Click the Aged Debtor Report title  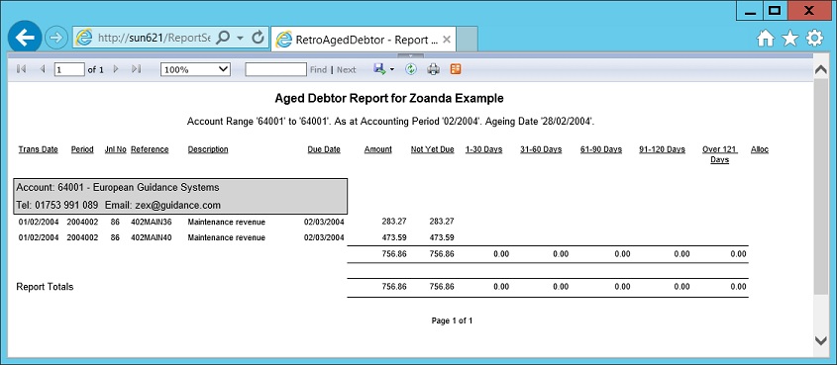click(x=389, y=99)
